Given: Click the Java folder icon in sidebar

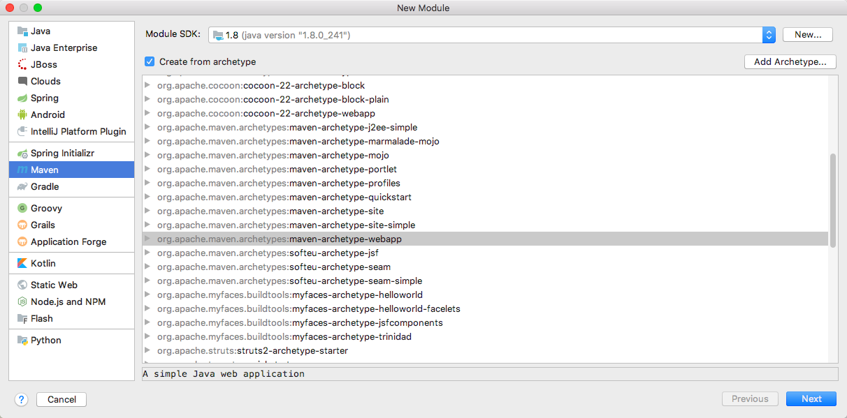Looking at the screenshot, I should point(22,31).
